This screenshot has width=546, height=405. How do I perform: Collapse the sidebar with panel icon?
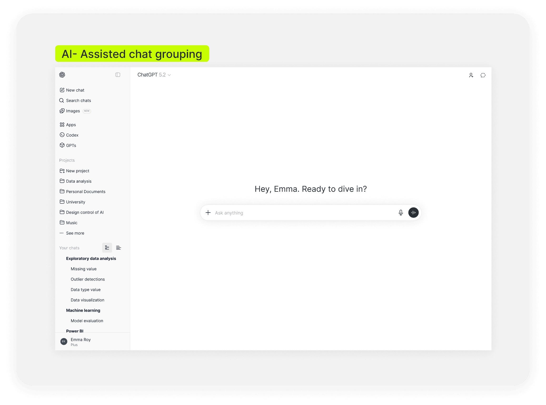pyautogui.click(x=118, y=75)
